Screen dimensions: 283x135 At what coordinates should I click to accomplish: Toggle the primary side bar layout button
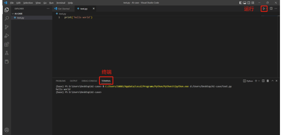(241, 3)
